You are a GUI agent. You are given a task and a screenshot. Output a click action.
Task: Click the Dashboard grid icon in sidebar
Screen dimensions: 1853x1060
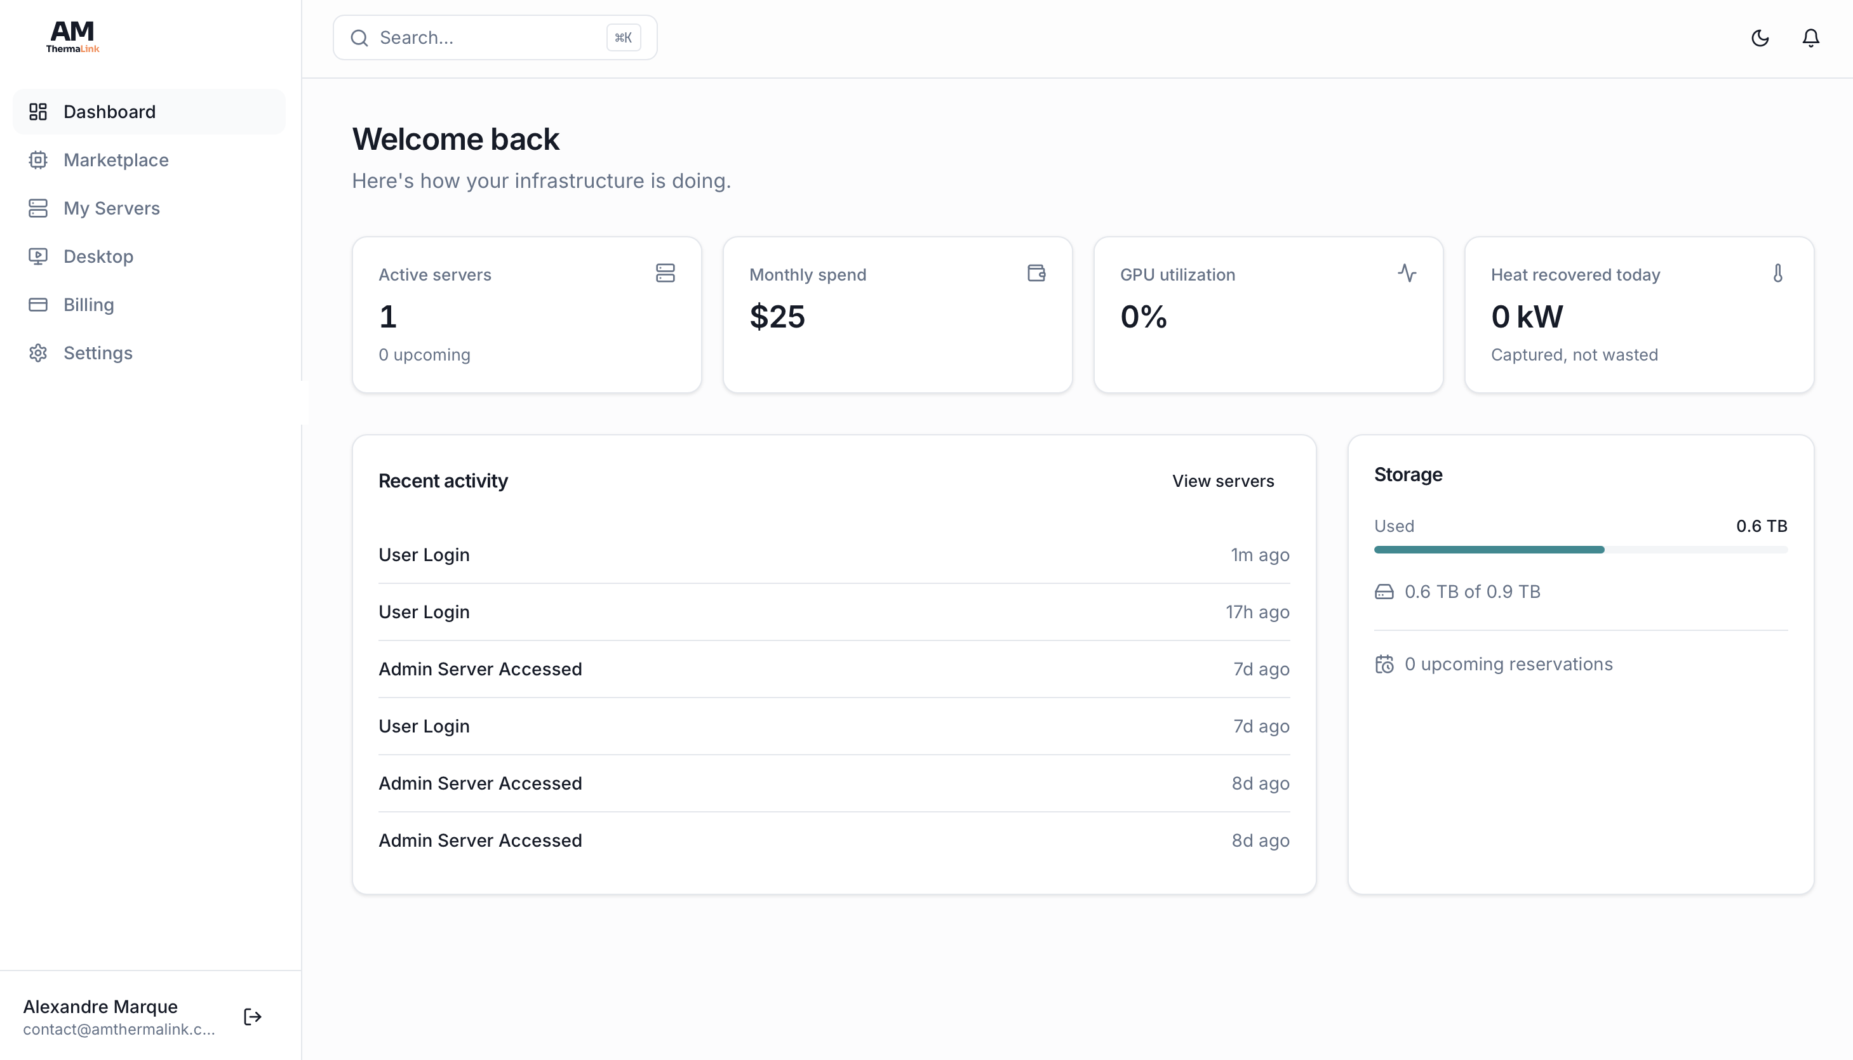[x=38, y=111]
